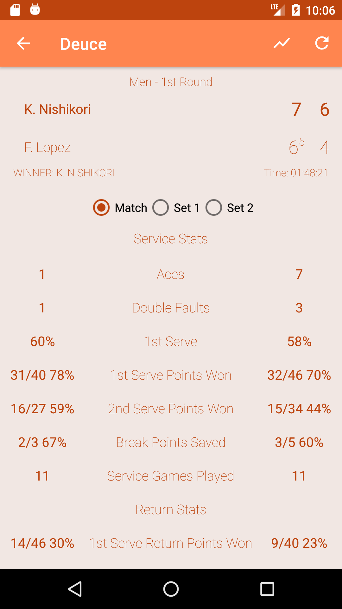Screen dimensions: 342x609
Task: Tap the Return Stats section header
Action: click(171, 510)
